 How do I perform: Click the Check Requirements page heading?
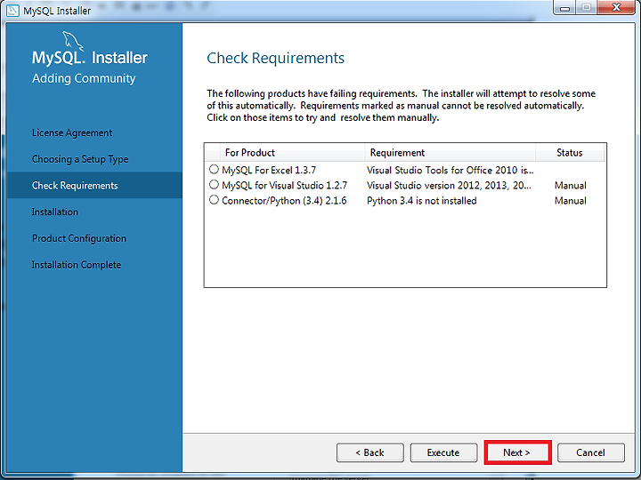point(275,58)
